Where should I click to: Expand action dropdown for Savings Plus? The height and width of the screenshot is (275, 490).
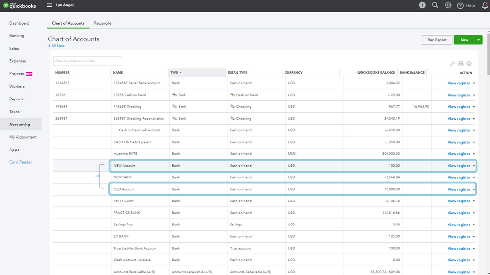[x=474, y=225]
